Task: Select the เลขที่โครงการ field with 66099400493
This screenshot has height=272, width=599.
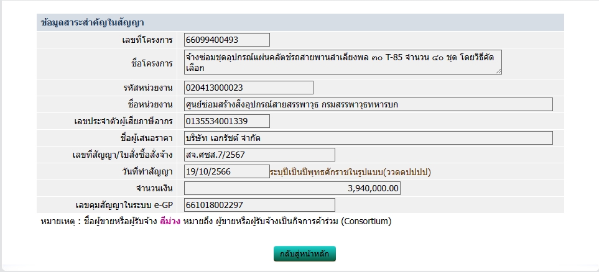Action: tap(227, 40)
